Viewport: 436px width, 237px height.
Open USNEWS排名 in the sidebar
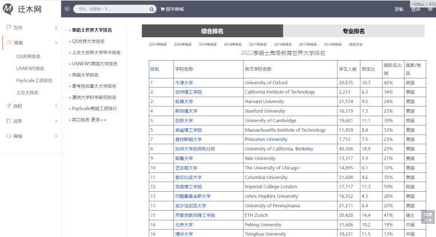pyautogui.click(x=30, y=69)
